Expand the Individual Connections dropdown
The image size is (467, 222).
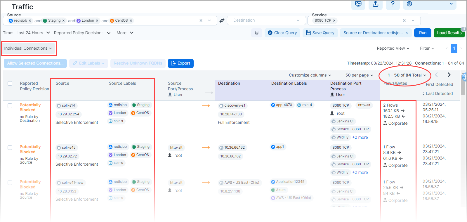(28, 48)
